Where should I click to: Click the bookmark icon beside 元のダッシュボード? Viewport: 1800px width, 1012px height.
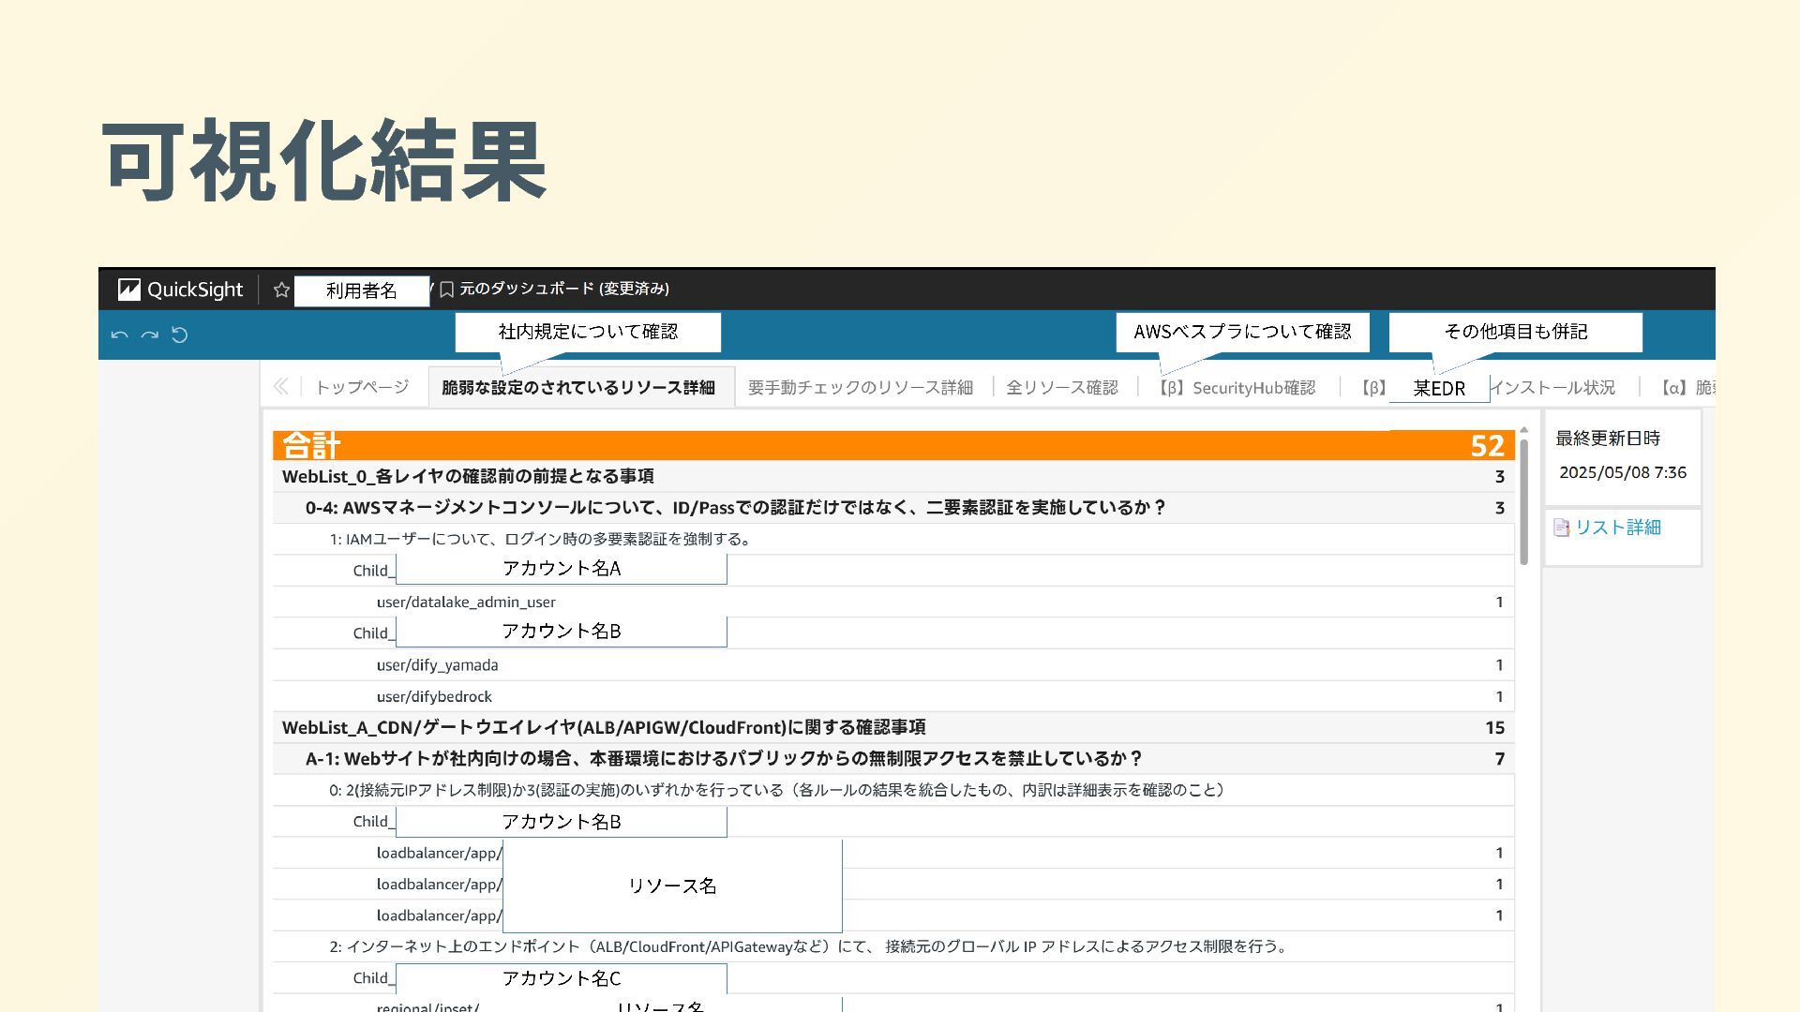447,290
